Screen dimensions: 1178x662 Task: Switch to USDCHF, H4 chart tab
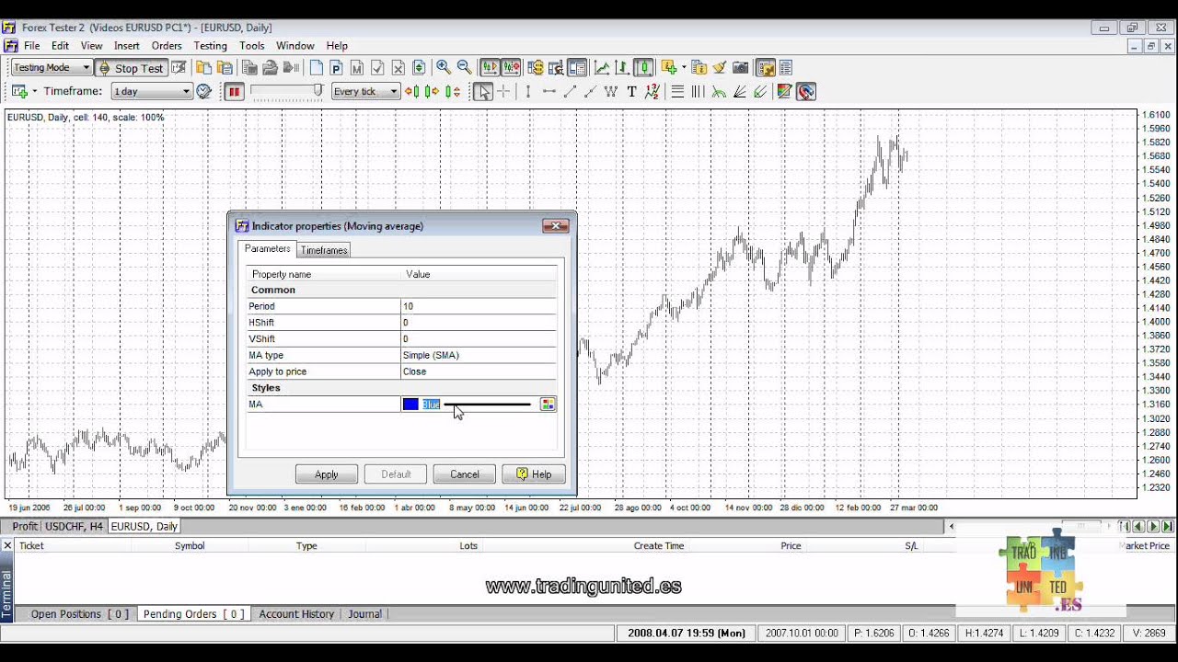click(x=75, y=527)
